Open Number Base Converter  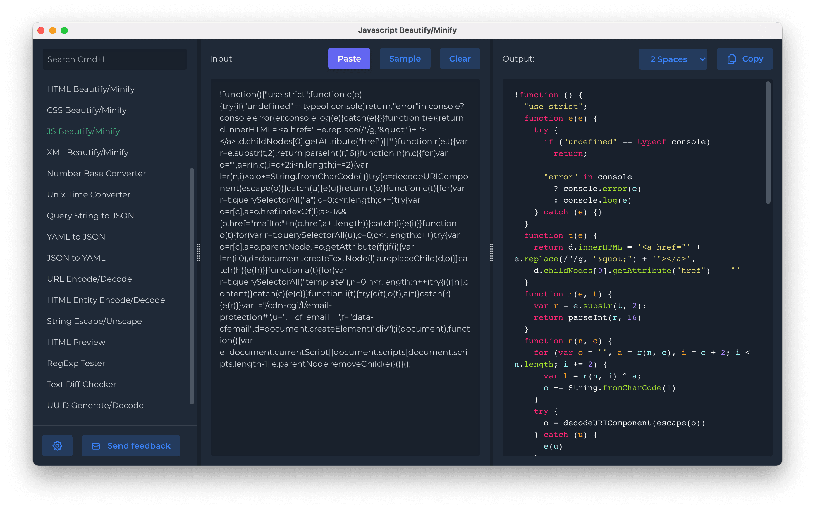tap(97, 173)
